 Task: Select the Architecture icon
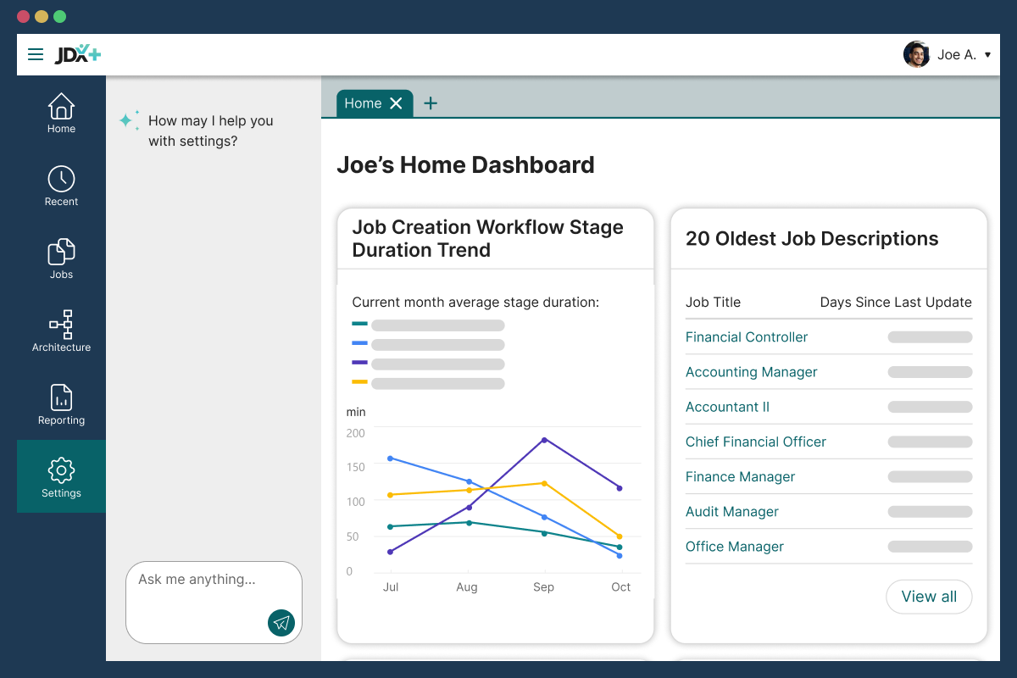point(60,330)
